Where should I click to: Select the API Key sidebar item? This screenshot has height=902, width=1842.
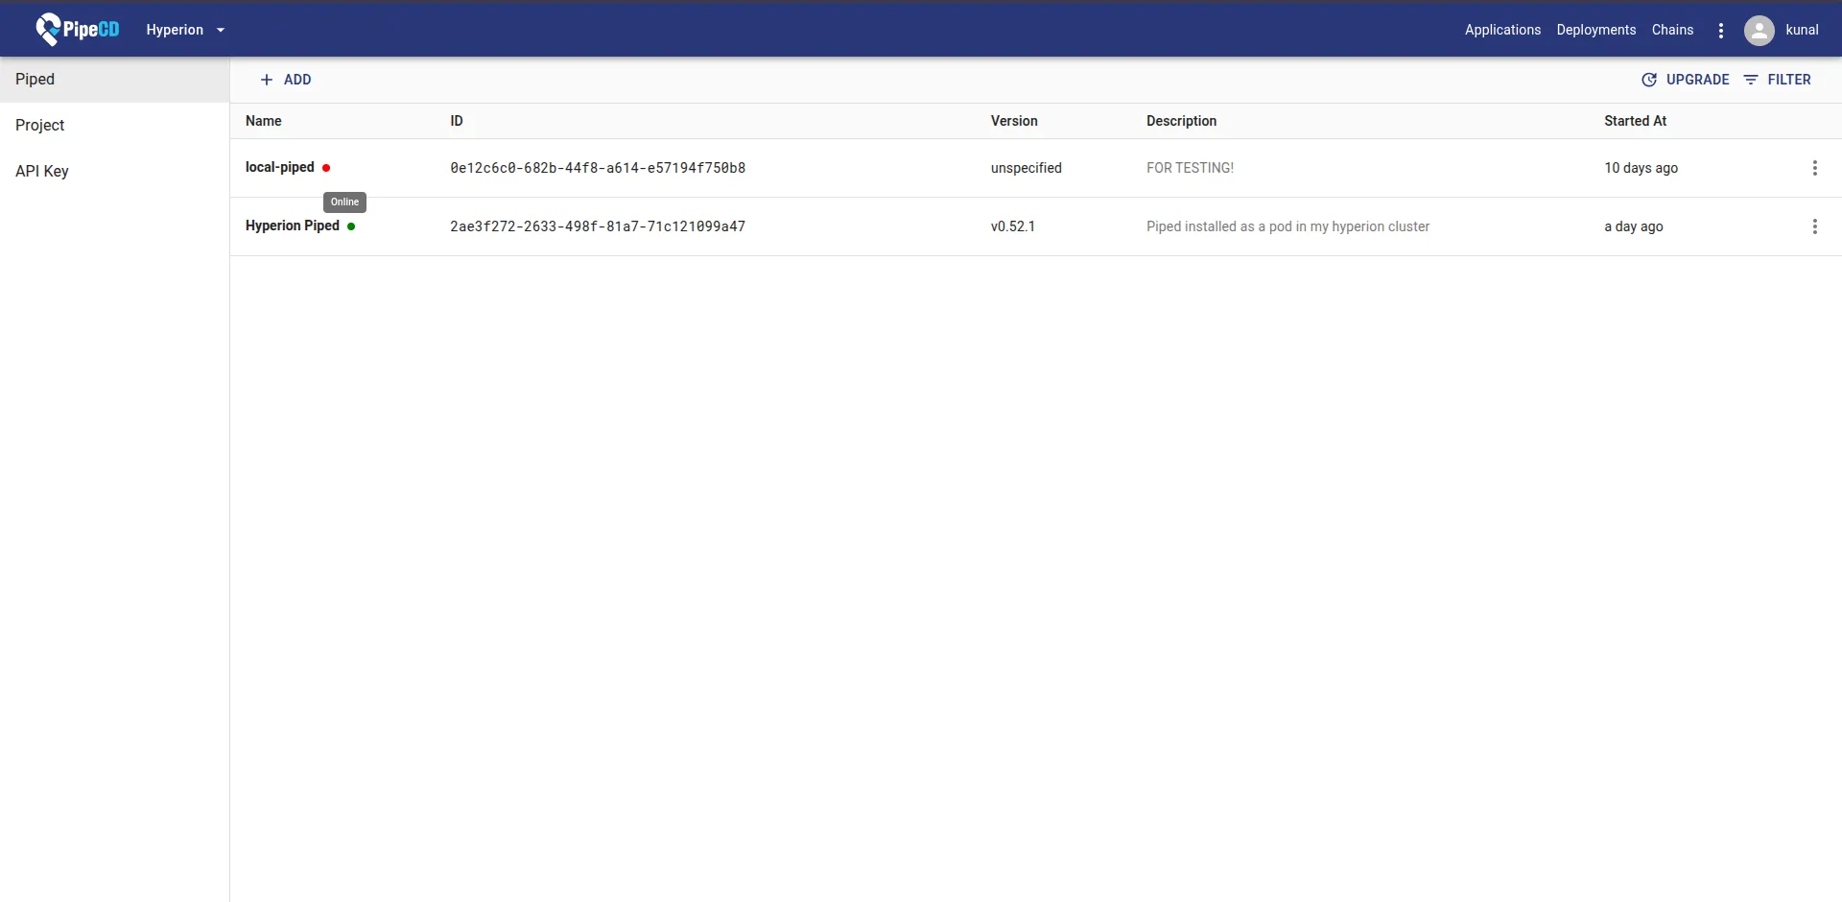pyautogui.click(x=114, y=171)
